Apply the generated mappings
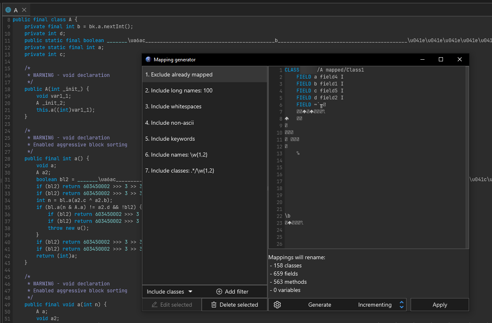The width and height of the screenshot is (492, 323). pos(440,305)
